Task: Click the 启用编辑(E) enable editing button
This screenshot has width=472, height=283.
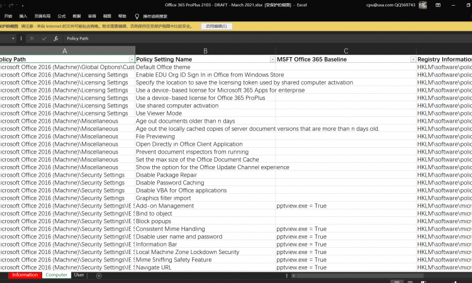Action: click(216, 26)
